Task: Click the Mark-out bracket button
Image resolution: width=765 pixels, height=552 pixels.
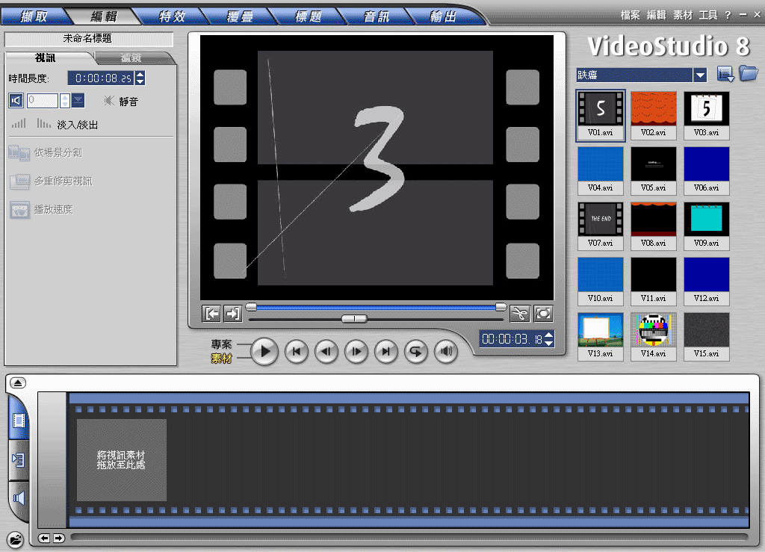Action: (233, 314)
